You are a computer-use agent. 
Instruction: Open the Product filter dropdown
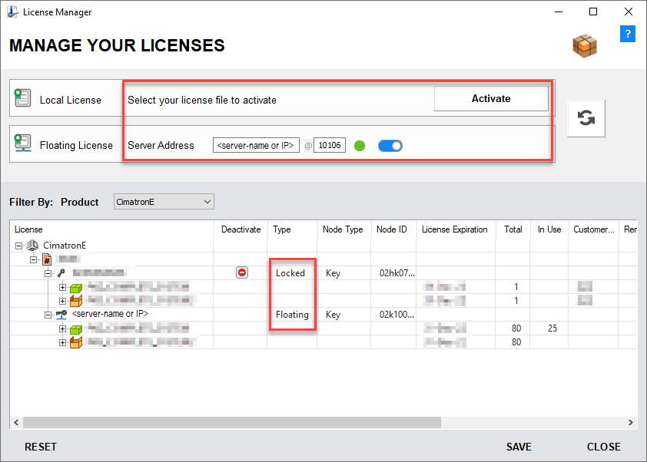[x=164, y=202]
